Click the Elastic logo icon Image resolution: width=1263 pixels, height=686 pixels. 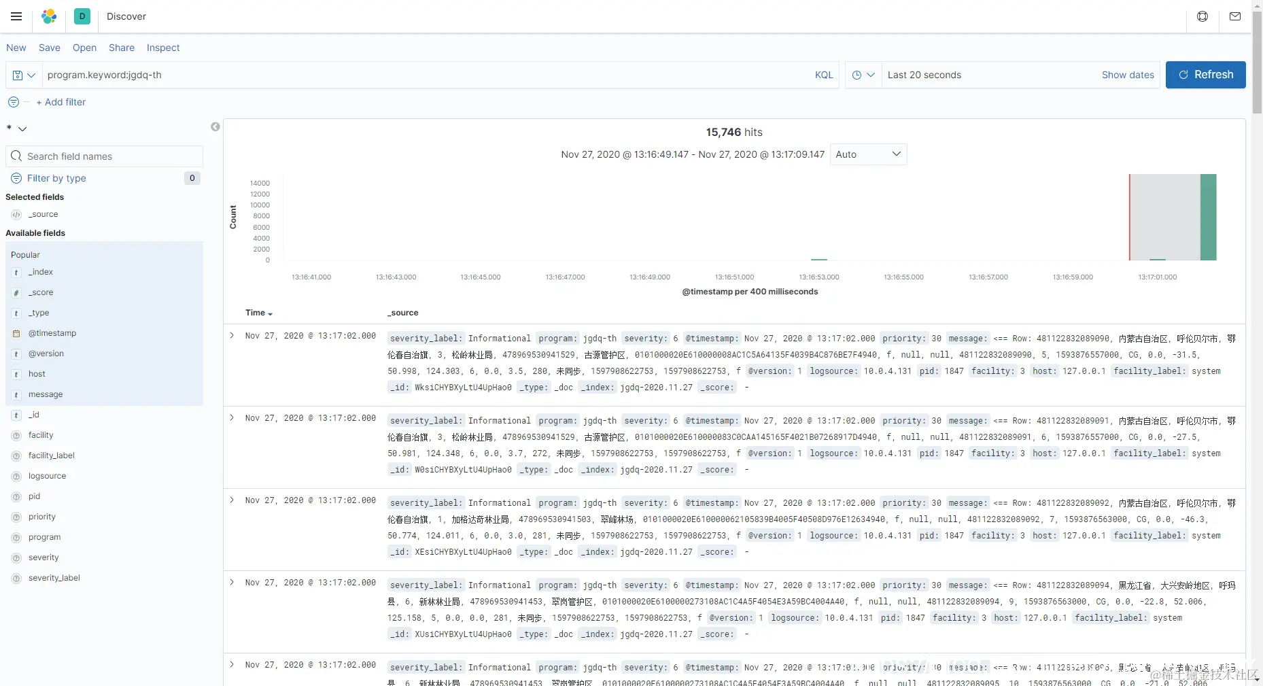49,16
